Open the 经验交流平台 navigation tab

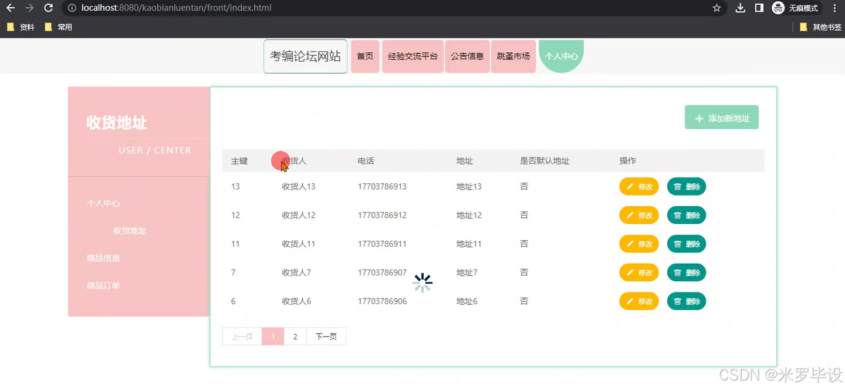(413, 56)
